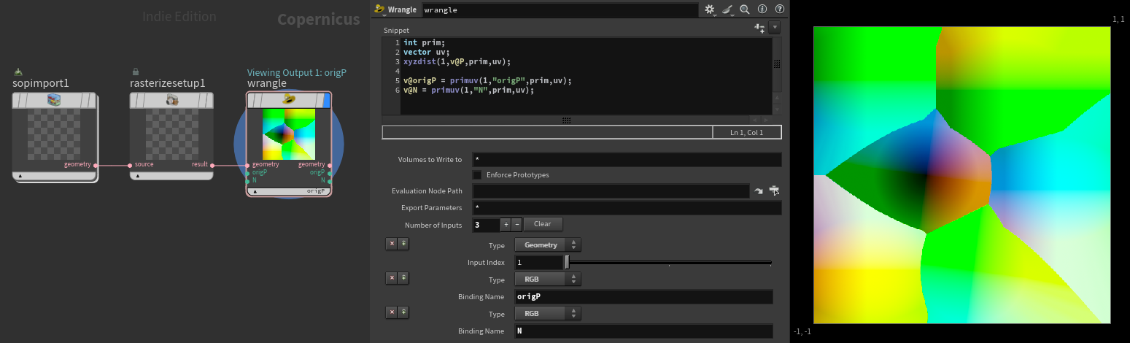Open the Geometry type dropdown

click(x=548, y=245)
